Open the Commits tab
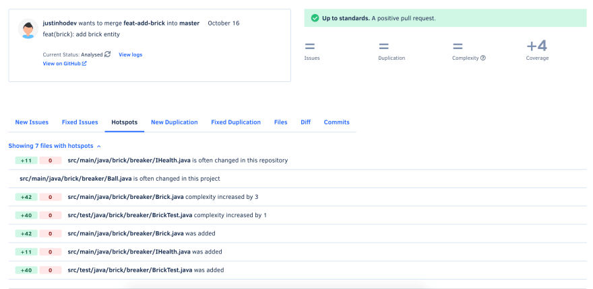 336,122
